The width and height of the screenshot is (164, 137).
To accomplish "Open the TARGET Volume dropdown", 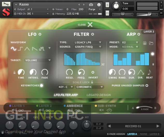I will click(38, 60).
